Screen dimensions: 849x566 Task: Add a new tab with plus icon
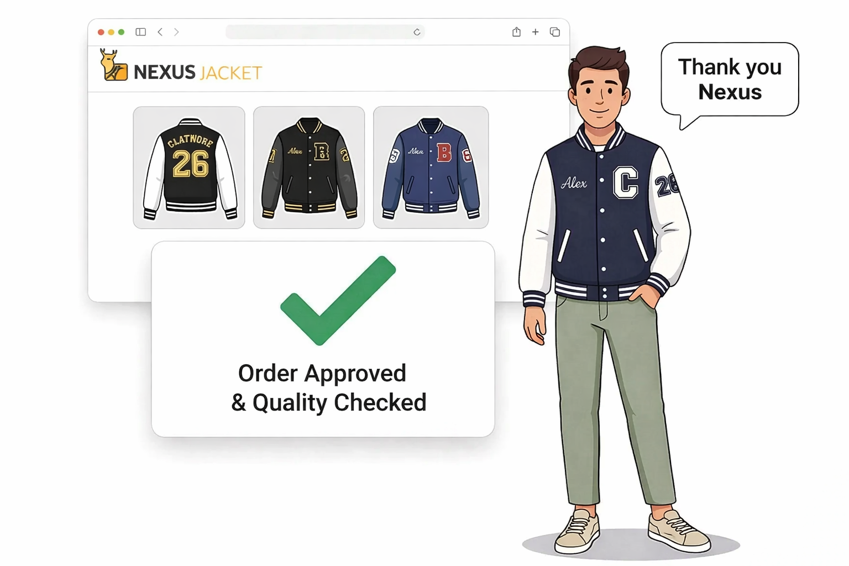click(535, 32)
